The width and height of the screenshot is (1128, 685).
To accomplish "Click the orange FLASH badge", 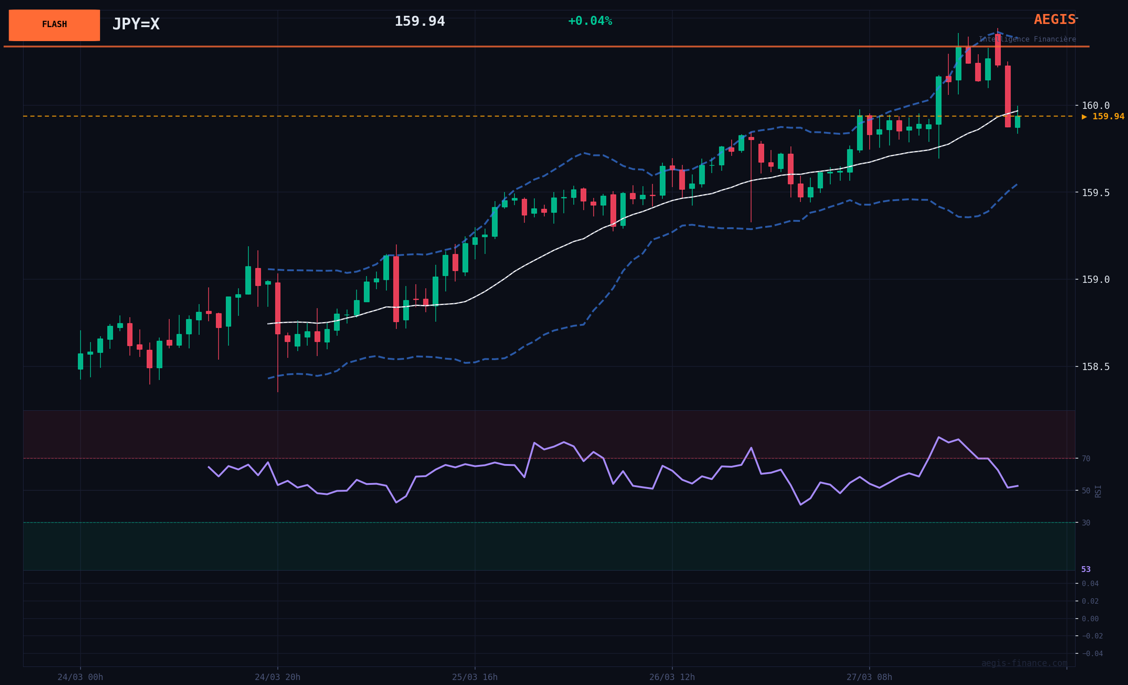I will tap(54, 25).
